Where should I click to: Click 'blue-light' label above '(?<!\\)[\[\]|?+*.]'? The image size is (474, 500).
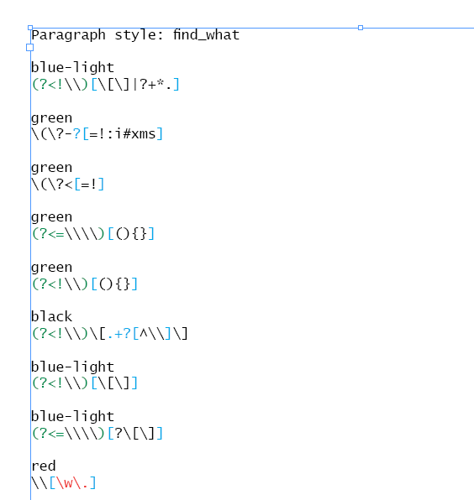tap(72, 68)
